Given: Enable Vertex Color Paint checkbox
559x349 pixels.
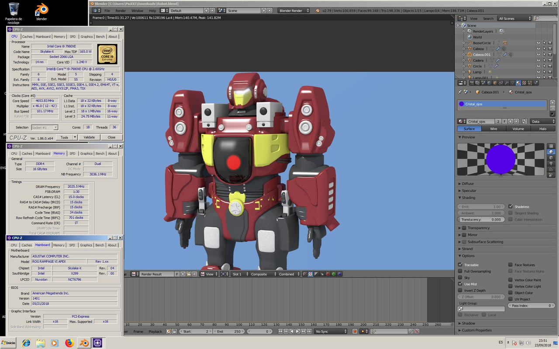Looking at the screenshot, I should (x=511, y=280).
